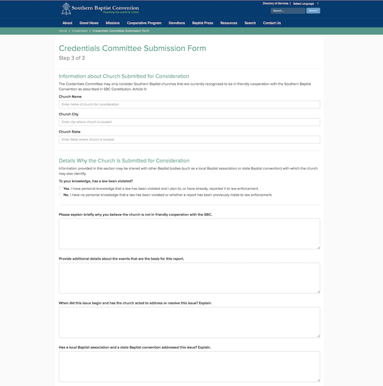383x386 pixels.
Task: Open the Select Language dropdown
Action: coord(305,4)
